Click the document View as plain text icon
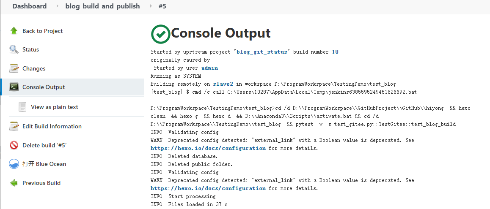This screenshot has height=209, width=490. coord(22,107)
